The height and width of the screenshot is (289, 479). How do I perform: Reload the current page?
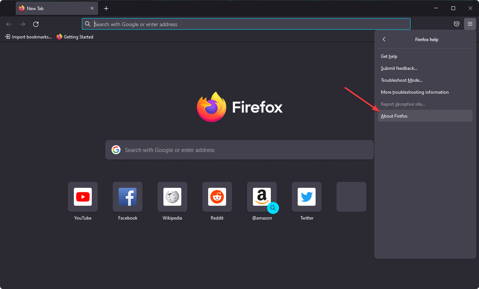(35, 24)
